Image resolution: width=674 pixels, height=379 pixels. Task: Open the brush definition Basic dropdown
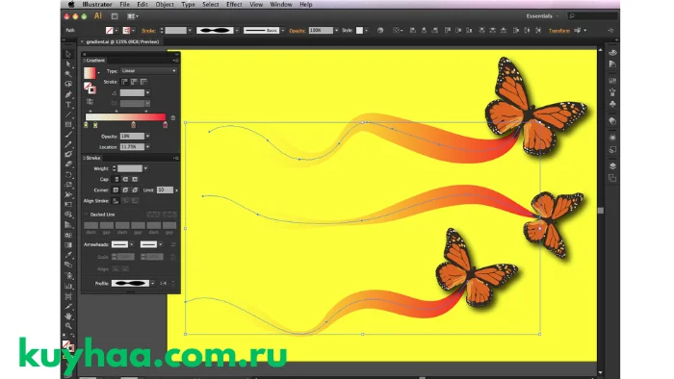[x=282, y=31]
